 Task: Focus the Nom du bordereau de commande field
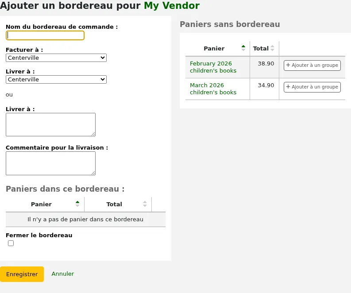coord(45,35)
